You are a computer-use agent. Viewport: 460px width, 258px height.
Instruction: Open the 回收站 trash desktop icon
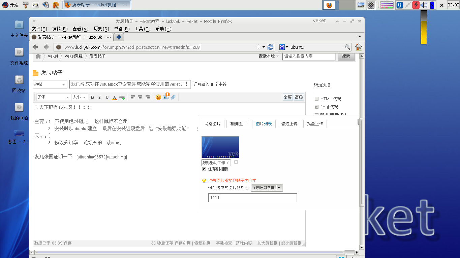pos(19,84)
